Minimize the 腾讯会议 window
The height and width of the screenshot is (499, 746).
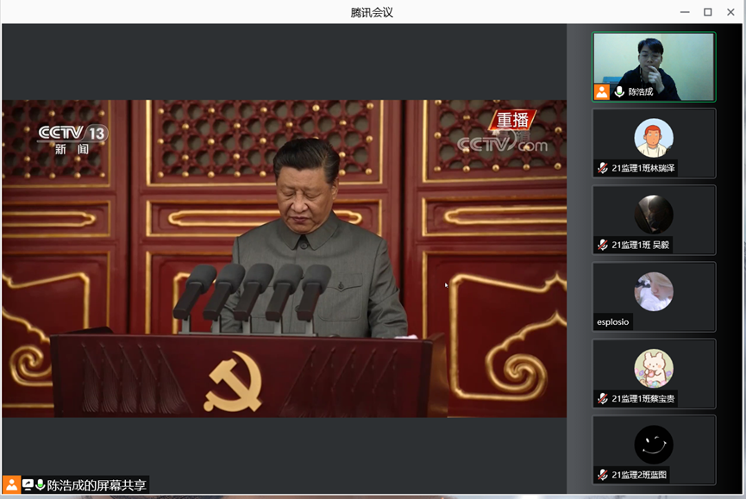685,12
